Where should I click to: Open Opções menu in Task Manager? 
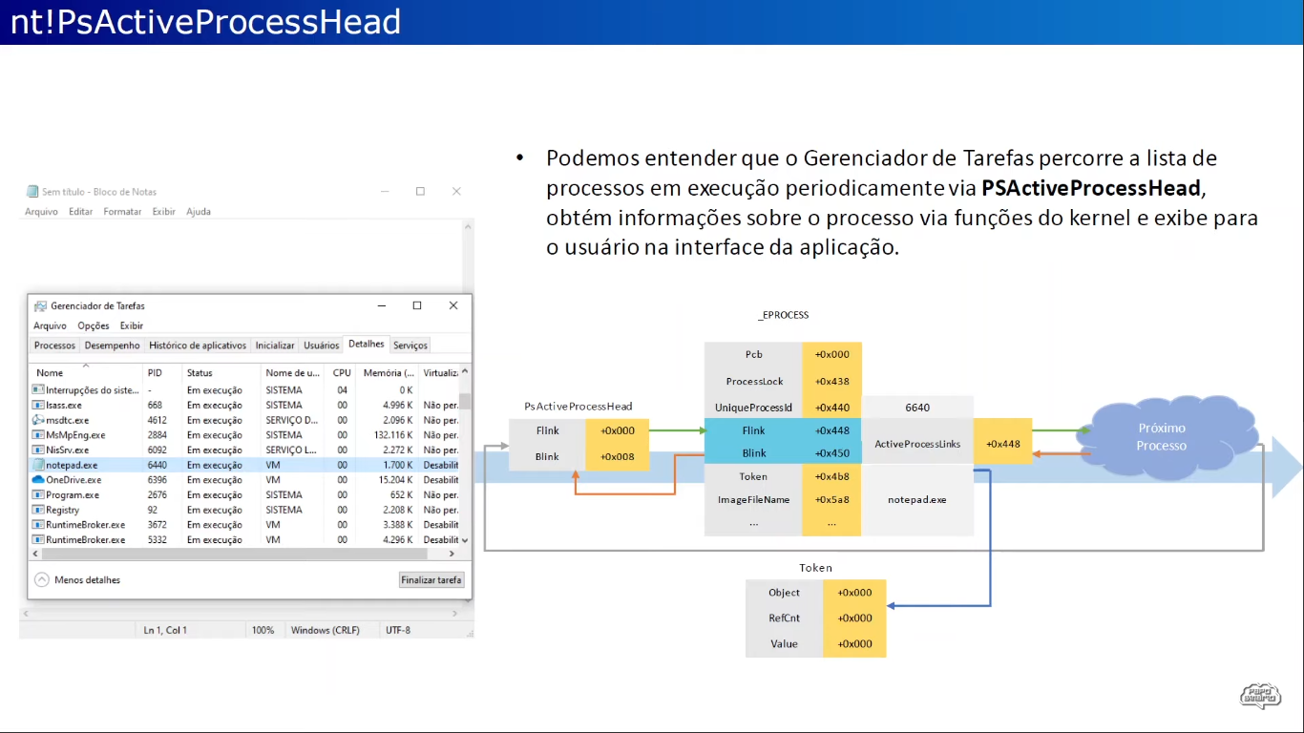tap(93, 326)
